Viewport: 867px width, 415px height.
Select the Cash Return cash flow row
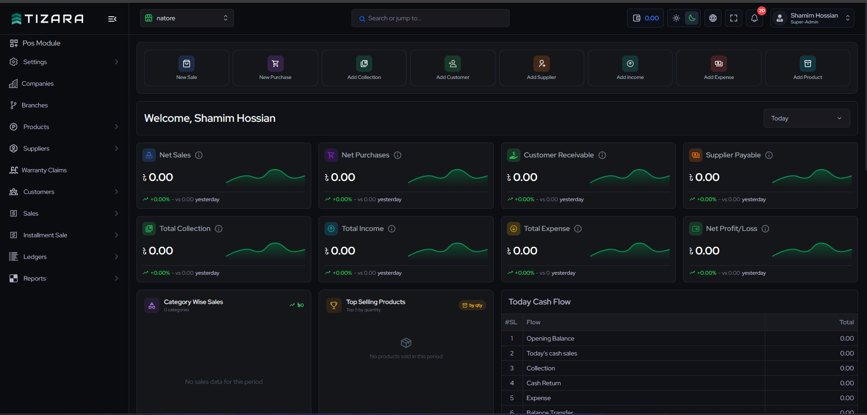(680, 383)
